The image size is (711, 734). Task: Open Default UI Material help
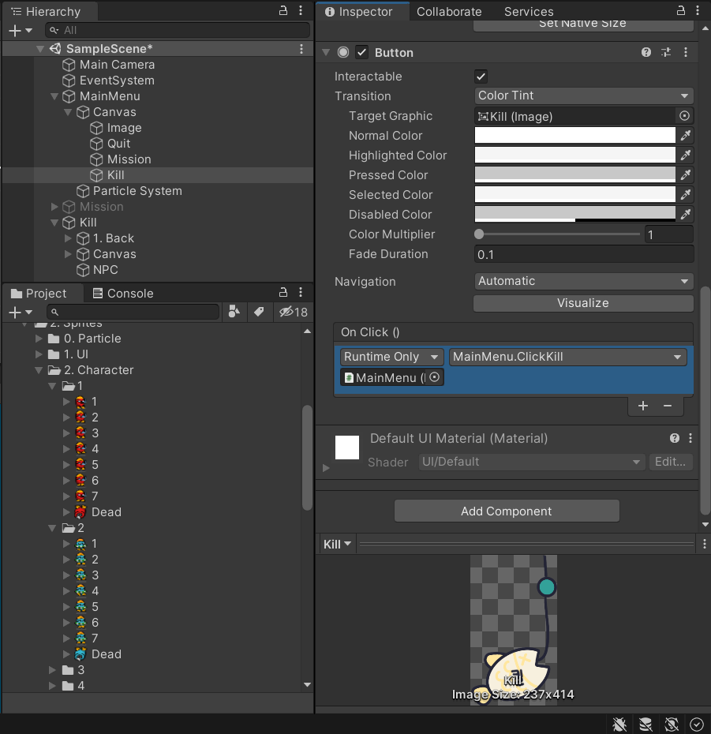675,438
